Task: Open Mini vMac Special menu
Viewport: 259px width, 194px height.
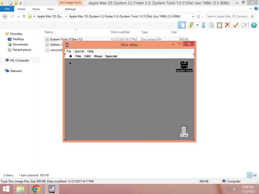Action: pyautogui.click(x=79, y=51)
